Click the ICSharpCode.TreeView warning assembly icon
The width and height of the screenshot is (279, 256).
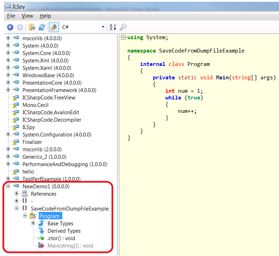click(16, 98)
